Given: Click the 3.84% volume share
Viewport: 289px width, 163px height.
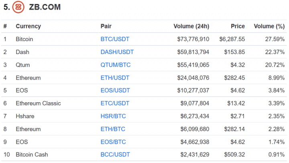Looking at the screenshot, I should point(277,91).
